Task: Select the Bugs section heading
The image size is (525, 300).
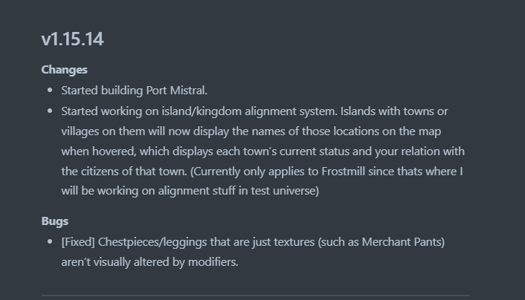Action: tap(55, 221)
